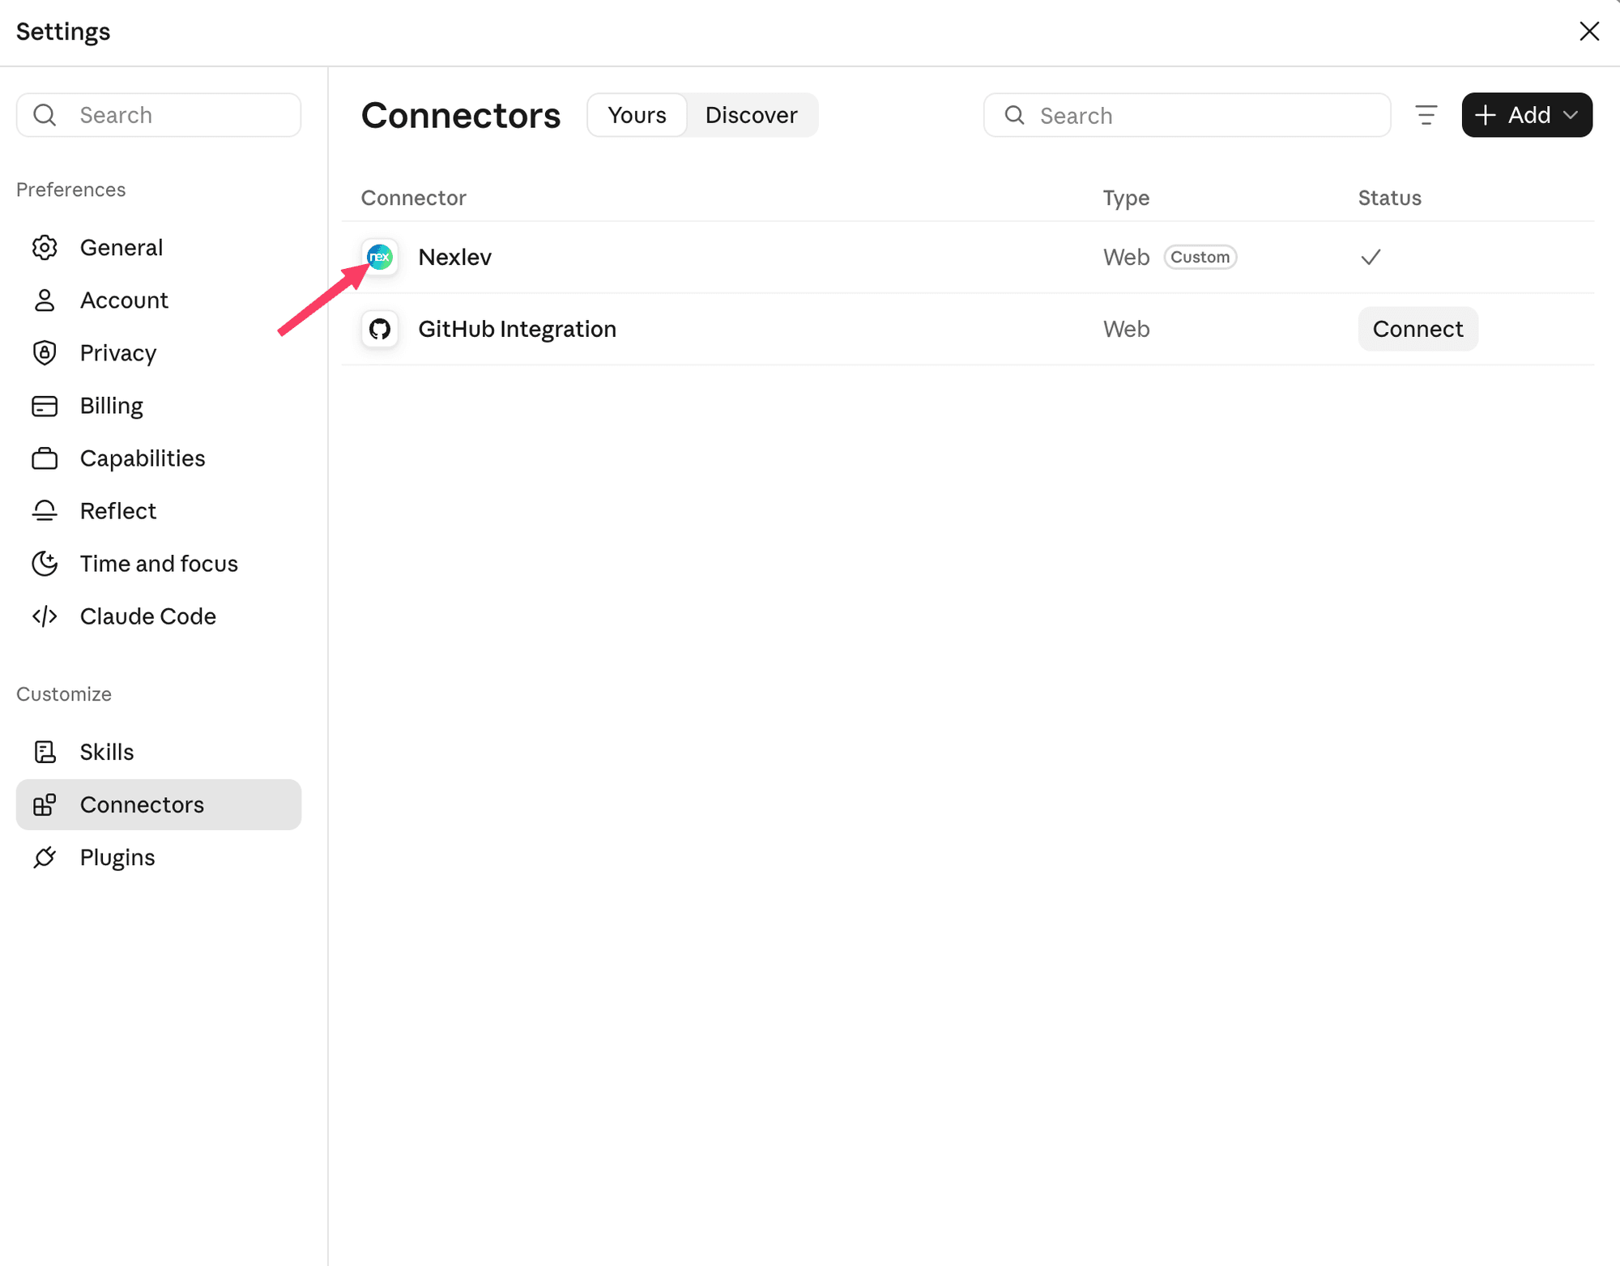Click the Time and focus moon icon
Screen dimensions: 1620x1266
tap(45, 563)
